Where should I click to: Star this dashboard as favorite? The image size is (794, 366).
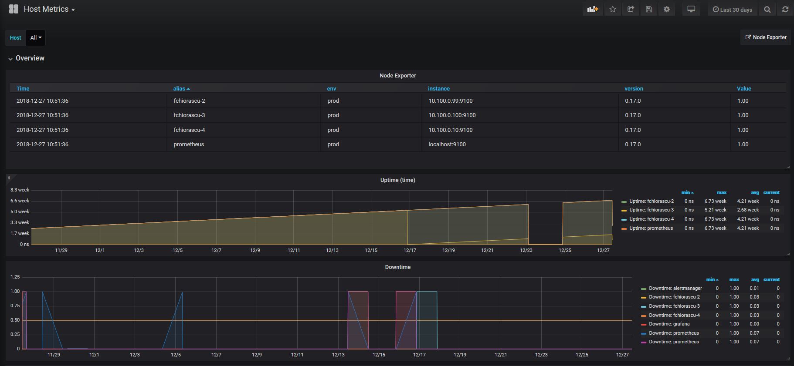click(613, 9)
